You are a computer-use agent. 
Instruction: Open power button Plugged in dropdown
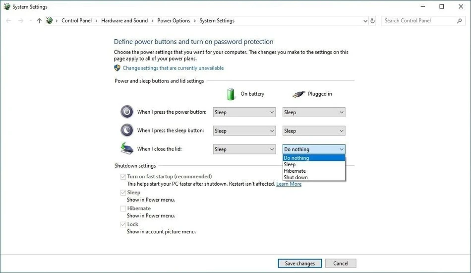point(314,112)
